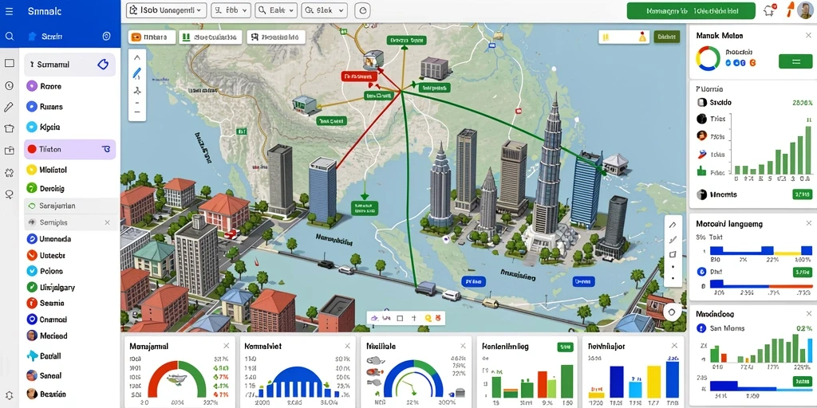The height and width of the screenshot is (408, 817).
Task: Select the light-blue circle Klpaia sidebar item
Action: (32, 127)
